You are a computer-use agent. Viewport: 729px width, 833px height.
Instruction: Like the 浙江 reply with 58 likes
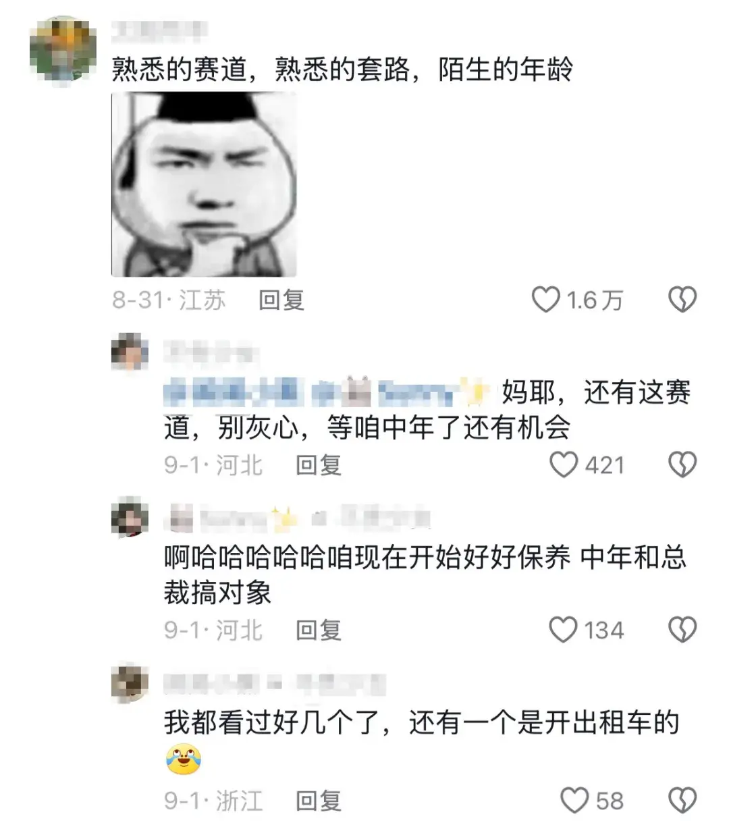575,801
